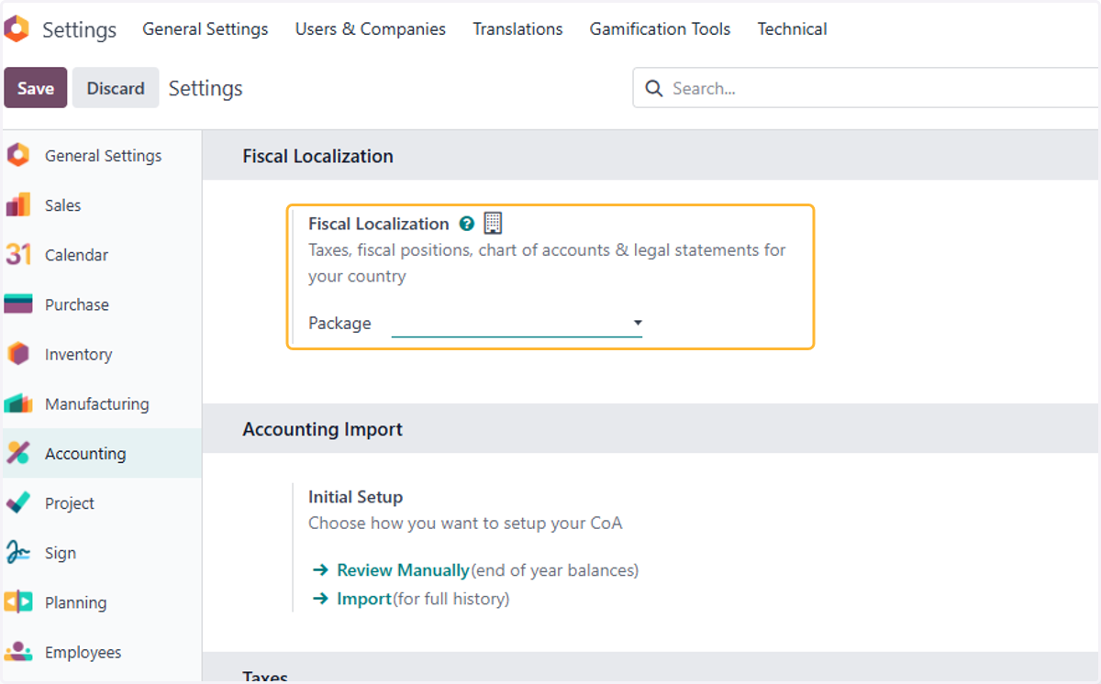Screen dimensions: 1101x684
Task: Click the Settings app title
Action: tap(79, 29)
